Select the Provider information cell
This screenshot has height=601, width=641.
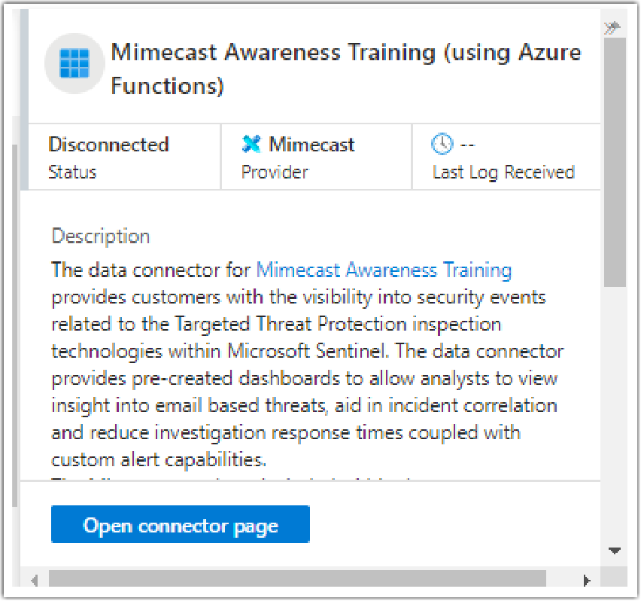[x=316, y=156]
